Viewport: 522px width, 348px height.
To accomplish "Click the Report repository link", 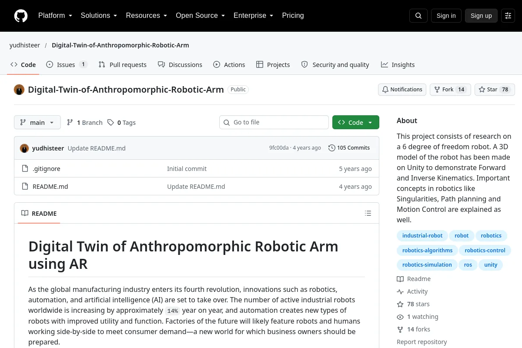I will (x=422, y=342).
